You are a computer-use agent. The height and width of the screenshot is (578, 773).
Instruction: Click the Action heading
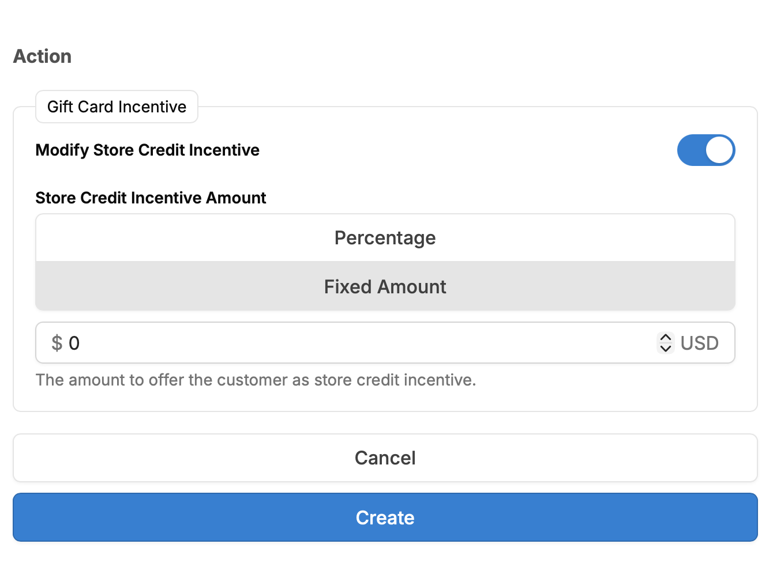coord(43,56)
